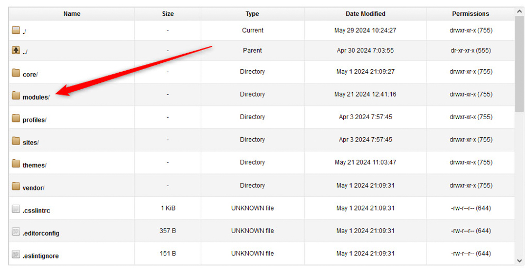Click date Apr 30 2024 7:03:55

tap(365, 51)
